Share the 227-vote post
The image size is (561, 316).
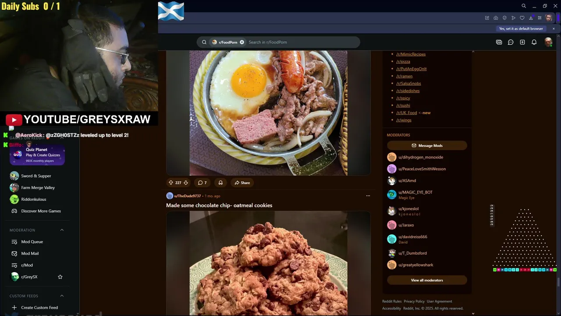tap(242, 183)
